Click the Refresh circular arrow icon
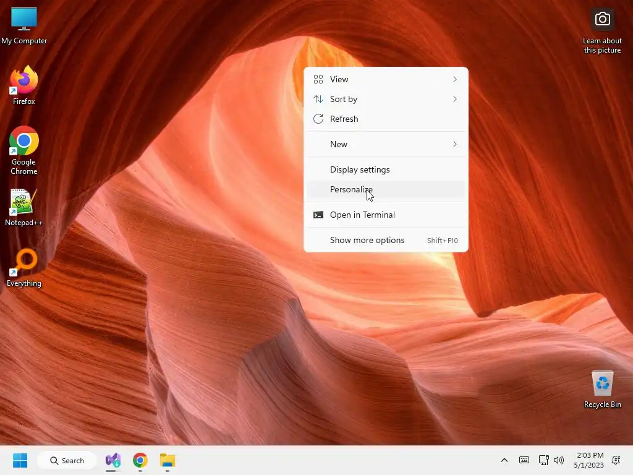The width and height of the screenshot is (633, 475). coord(318,119)
